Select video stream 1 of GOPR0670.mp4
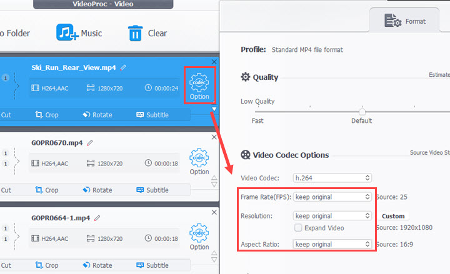The width and height of the screenshot is (450, 274). [x=6, y=154]
